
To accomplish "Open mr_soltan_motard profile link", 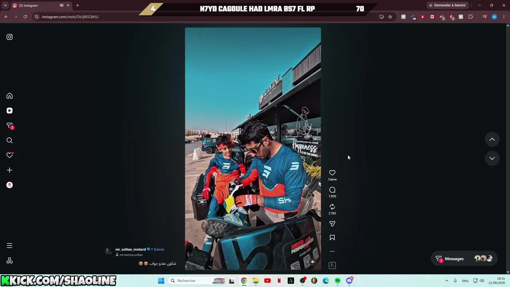I will (x=131, y=250).
